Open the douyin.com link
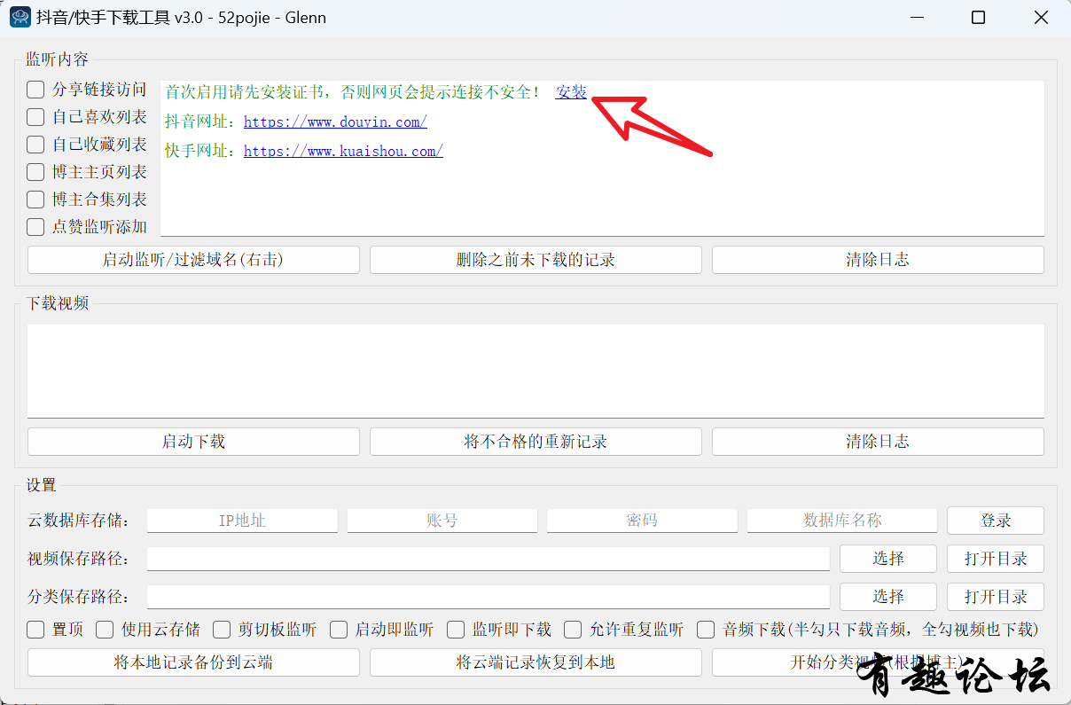The width and height of the screenshot is (1071, 705). (x=335, y=121)
